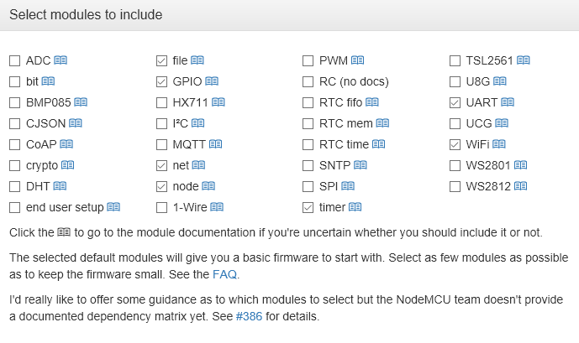
Task: Tick the MQTT module checkbox
Action: point(161,145)
